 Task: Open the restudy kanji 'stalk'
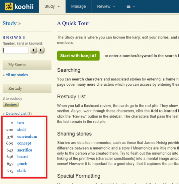[21, 170]
